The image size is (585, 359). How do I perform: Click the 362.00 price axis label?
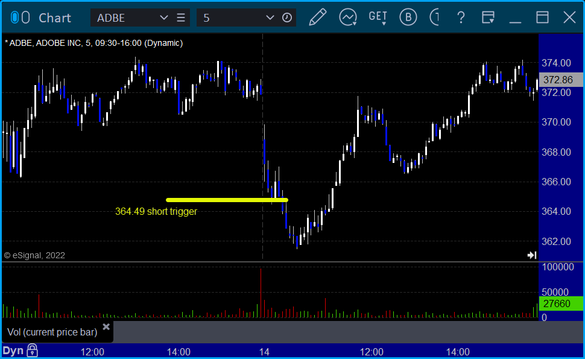[x=556, y=241]
